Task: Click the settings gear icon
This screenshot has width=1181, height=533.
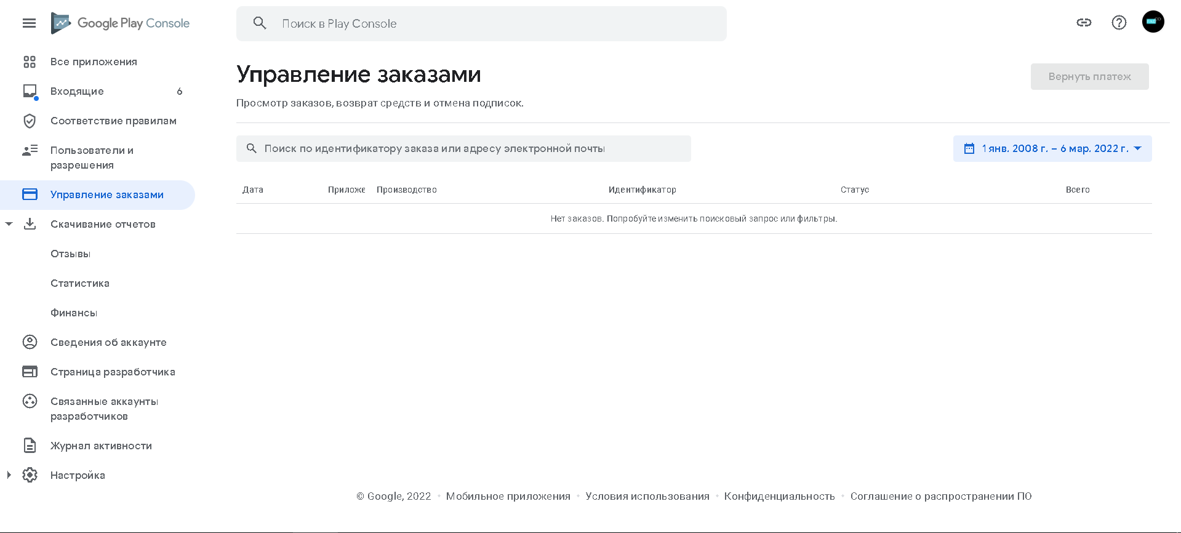Action: tap(30, 475)
